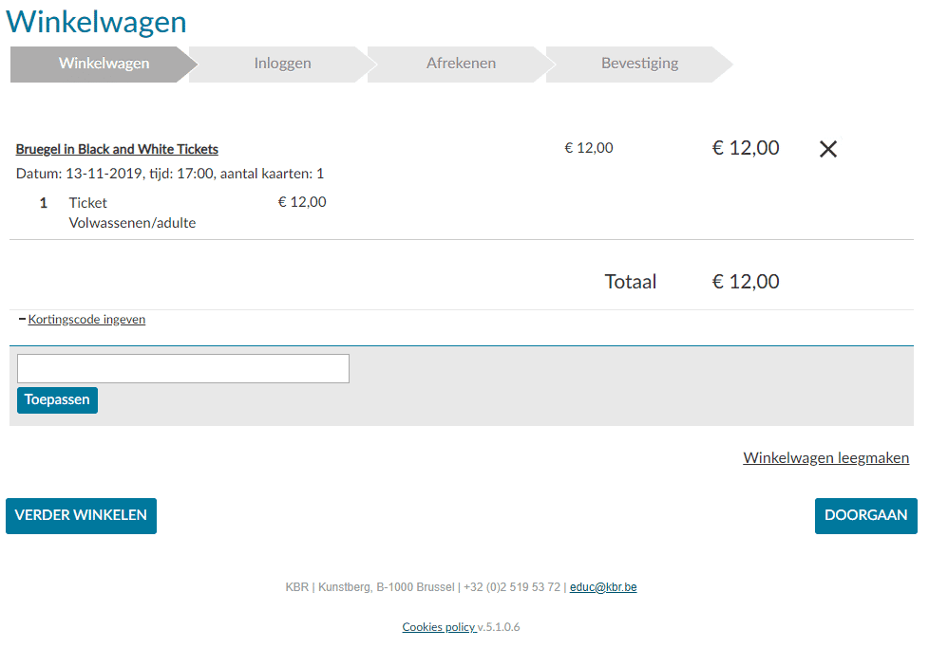Screen dimensions: 929x648
Task: Click the total amount beside Totaal
Action: click(x=746, y=282)
